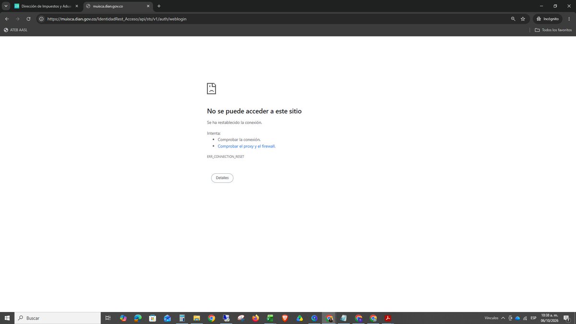Launch Microsoft Copilot from the taskbar

point(123,318)
